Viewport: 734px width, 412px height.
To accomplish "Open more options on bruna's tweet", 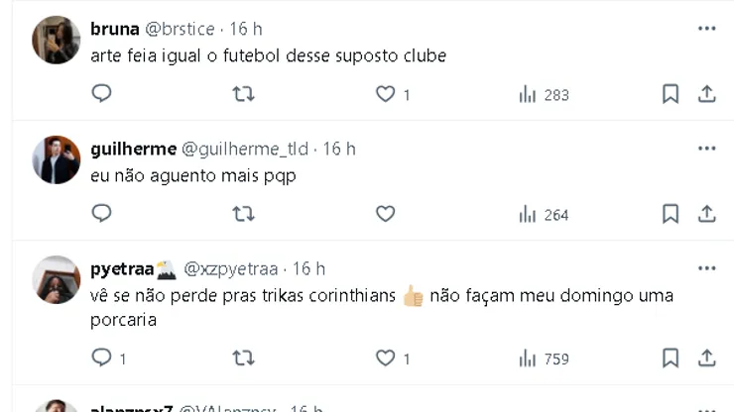I will tap(706, 29).
